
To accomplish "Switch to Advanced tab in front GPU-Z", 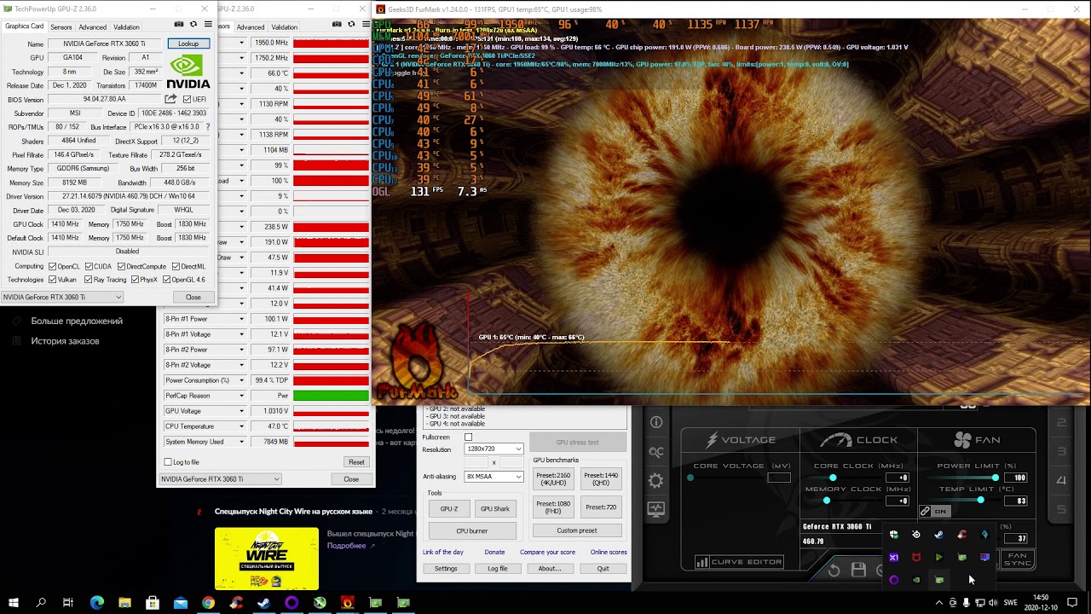I will point(93,27).
